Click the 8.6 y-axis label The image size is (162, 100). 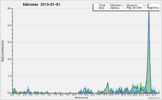click(9, 8)
